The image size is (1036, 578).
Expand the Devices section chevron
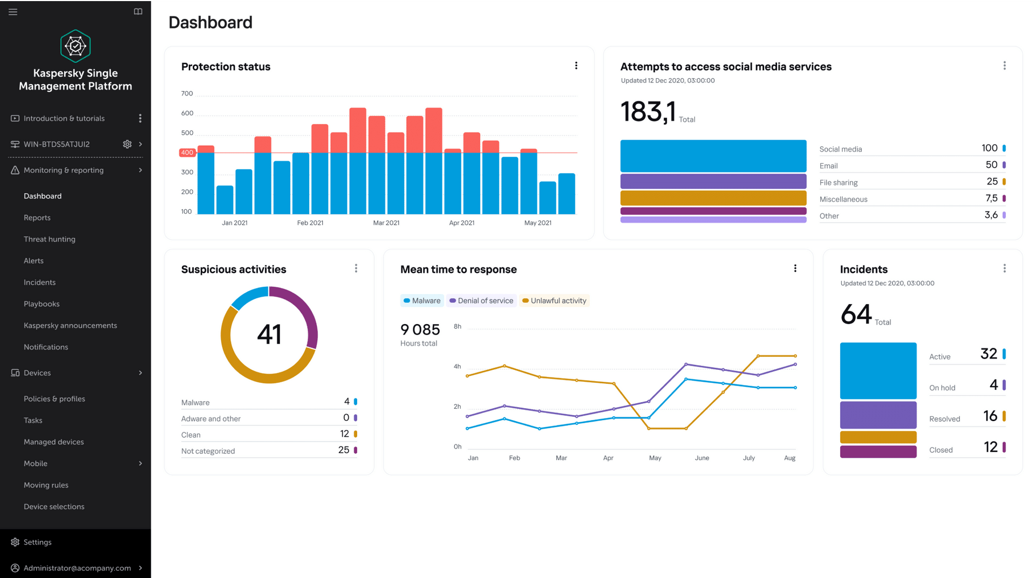pyautogui.click(x=140, y=373)
